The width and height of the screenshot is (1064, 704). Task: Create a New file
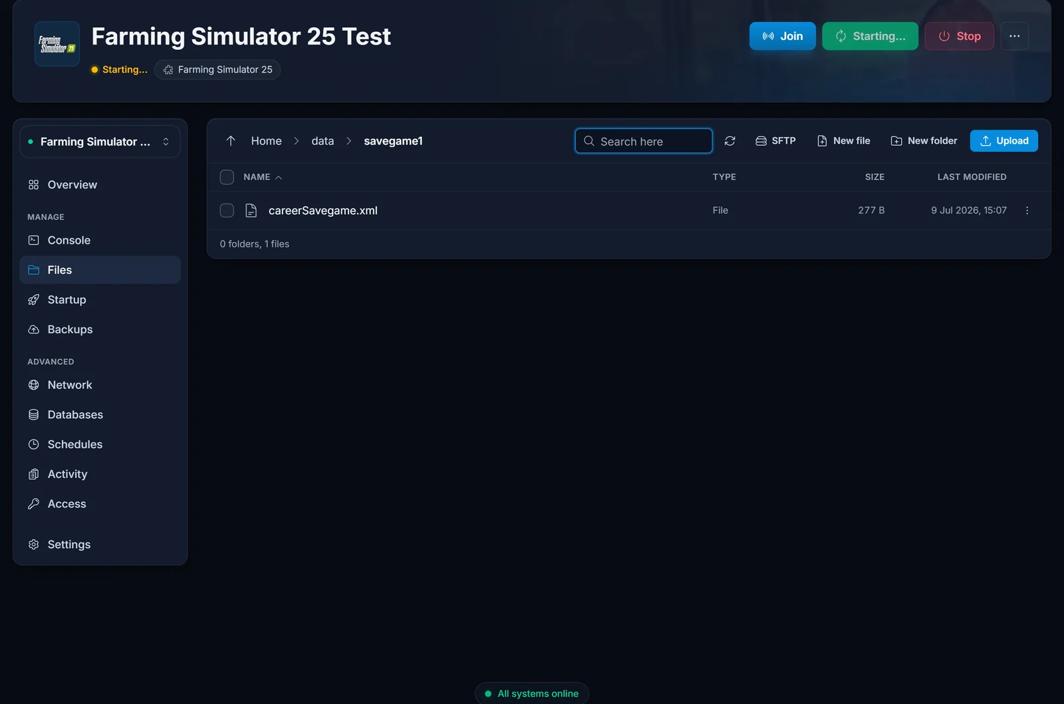click(843, 141)
